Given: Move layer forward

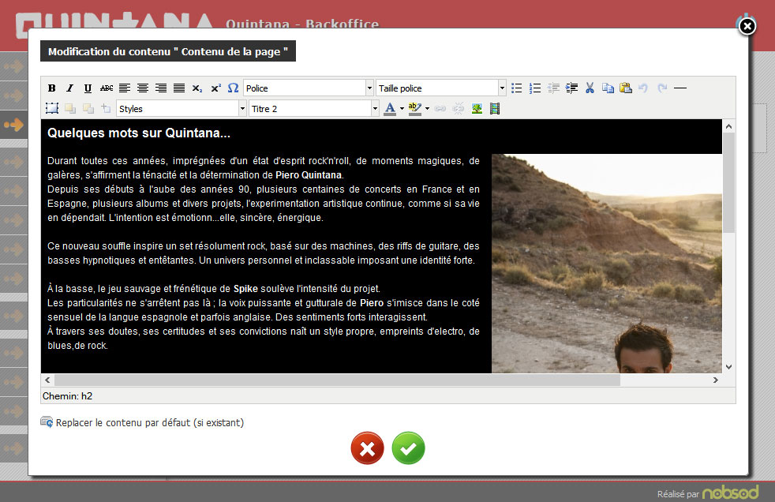Looking at the screenshot, I should click(70, 108).
